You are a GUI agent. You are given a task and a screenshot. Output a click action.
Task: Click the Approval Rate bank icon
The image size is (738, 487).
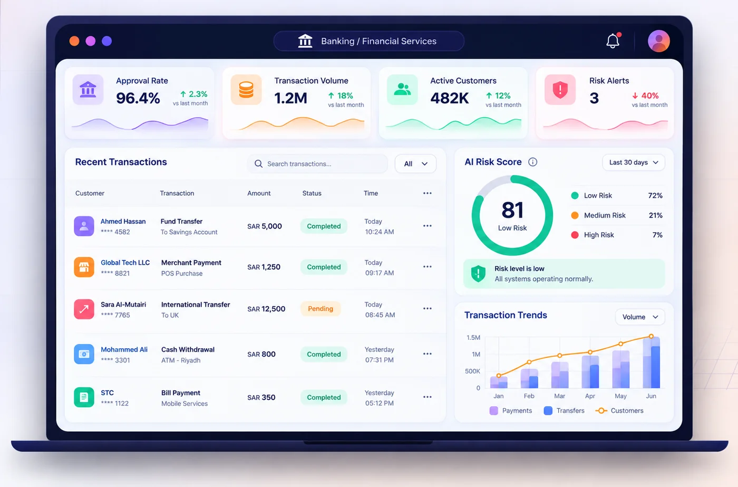tap(88, 90)
